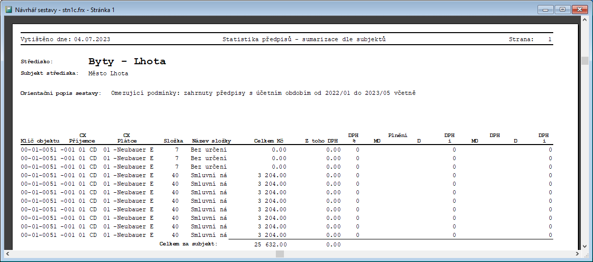Minimize the Návrhář sestavy window
This screenshot has height=262, width=593.
coord(546,9)
